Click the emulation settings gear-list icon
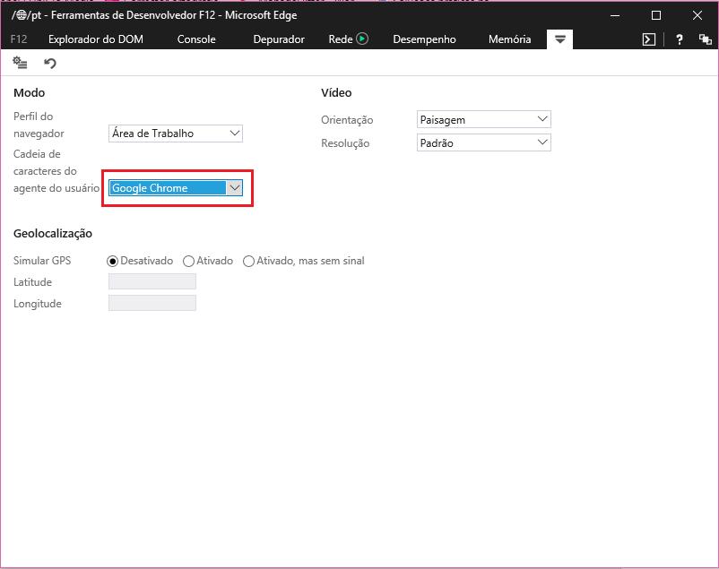This screenshot has width=719, height=569. [20, 63]
